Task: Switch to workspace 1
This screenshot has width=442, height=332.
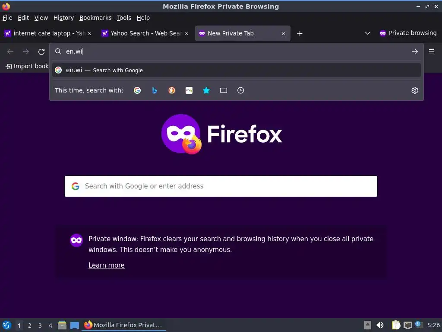Action: (19, 326)
